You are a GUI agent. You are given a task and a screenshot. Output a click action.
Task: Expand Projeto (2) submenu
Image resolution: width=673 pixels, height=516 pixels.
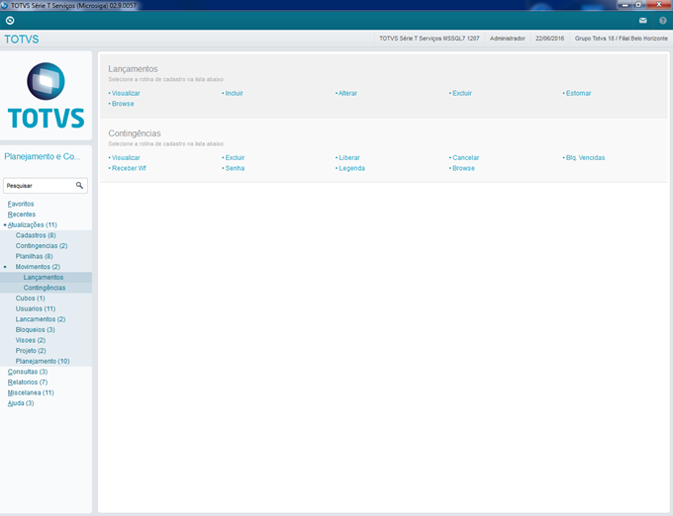tap(31, 351)
